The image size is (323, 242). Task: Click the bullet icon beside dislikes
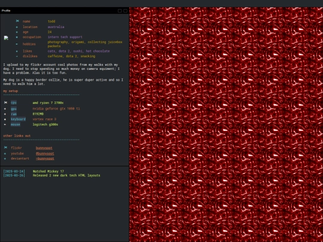[17, 56]
